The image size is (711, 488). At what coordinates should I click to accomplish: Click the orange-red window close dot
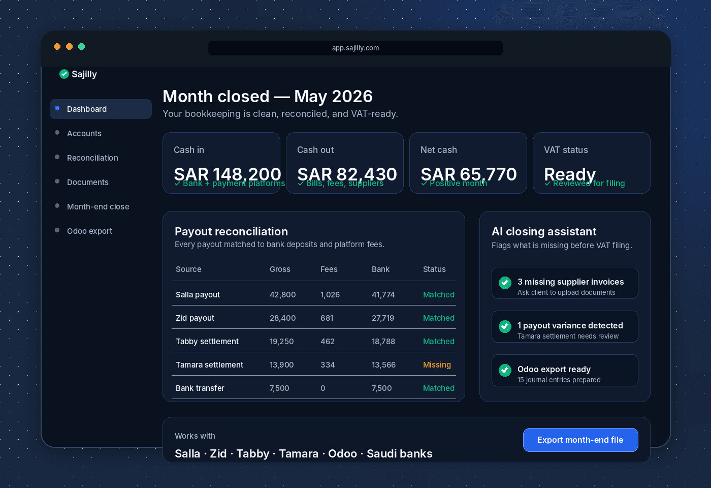(57, 47)
